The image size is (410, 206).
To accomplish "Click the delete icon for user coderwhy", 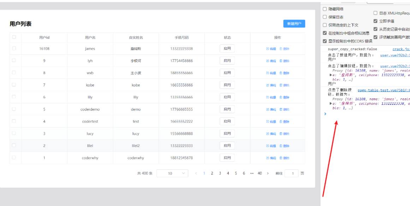I will point(281,158).
